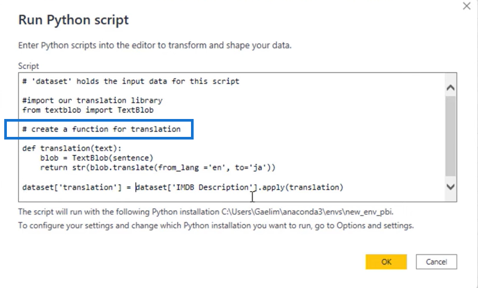The image size is (478, 288).
Task: Click the 'Script' label above the editor
Action: tap(28, 66)
